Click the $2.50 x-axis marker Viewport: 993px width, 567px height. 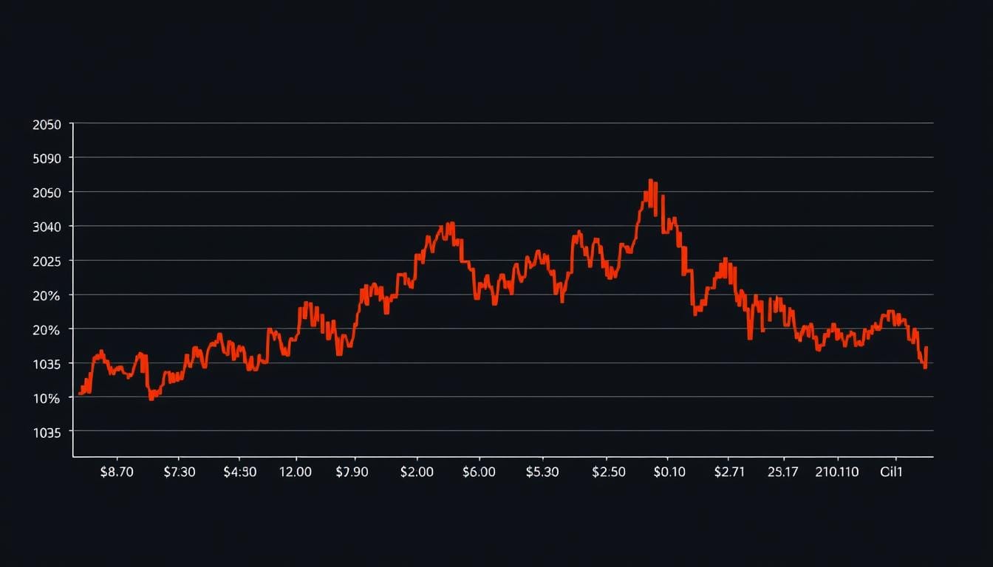609,472
